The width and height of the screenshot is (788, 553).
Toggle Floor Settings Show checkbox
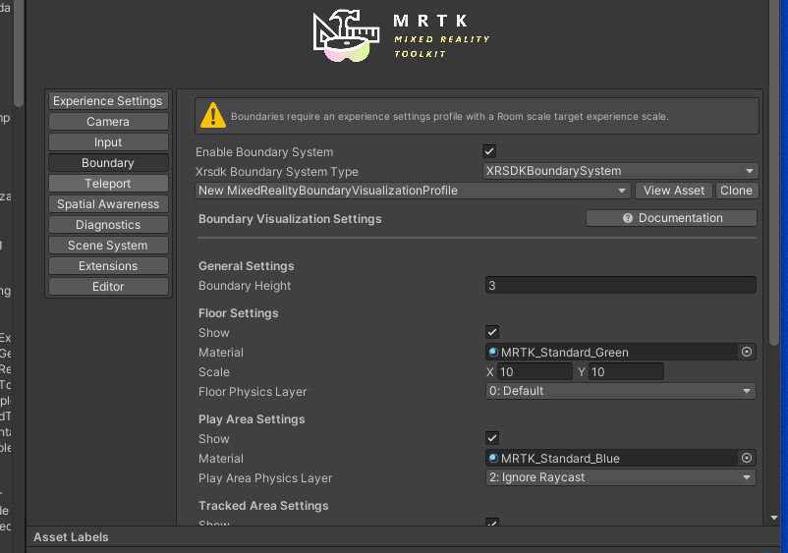coord(492,332)
